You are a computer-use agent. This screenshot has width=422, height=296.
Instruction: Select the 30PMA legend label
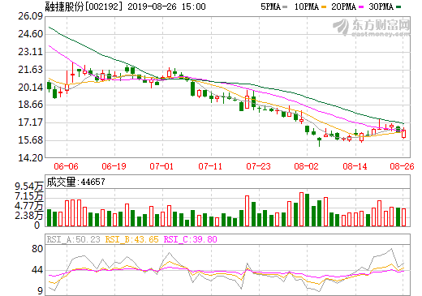click(381, 6)
